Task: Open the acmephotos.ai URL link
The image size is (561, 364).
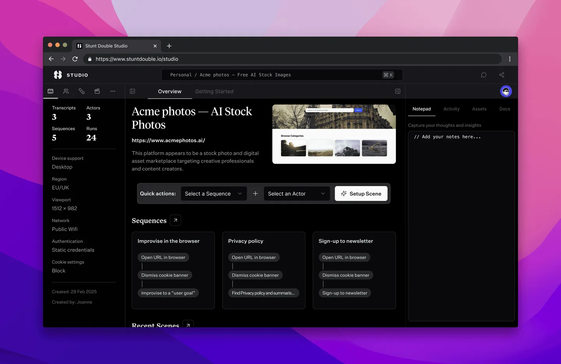Action: point(168,141)
